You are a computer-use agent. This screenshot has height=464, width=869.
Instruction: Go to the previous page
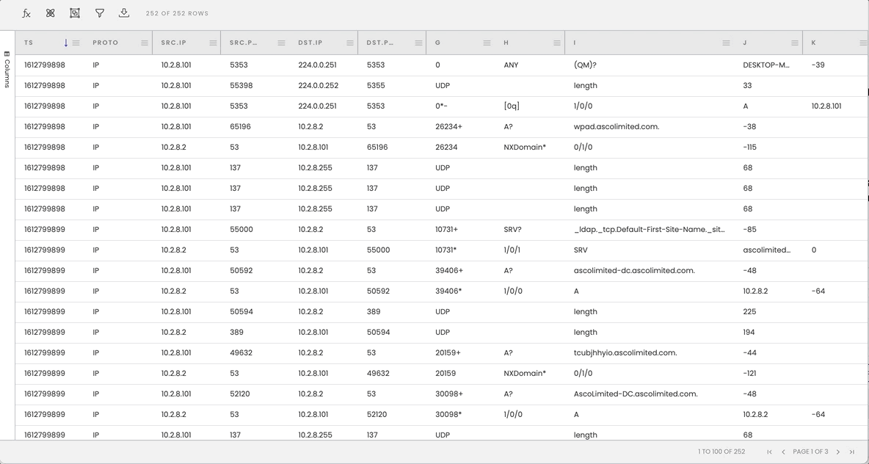783,452
